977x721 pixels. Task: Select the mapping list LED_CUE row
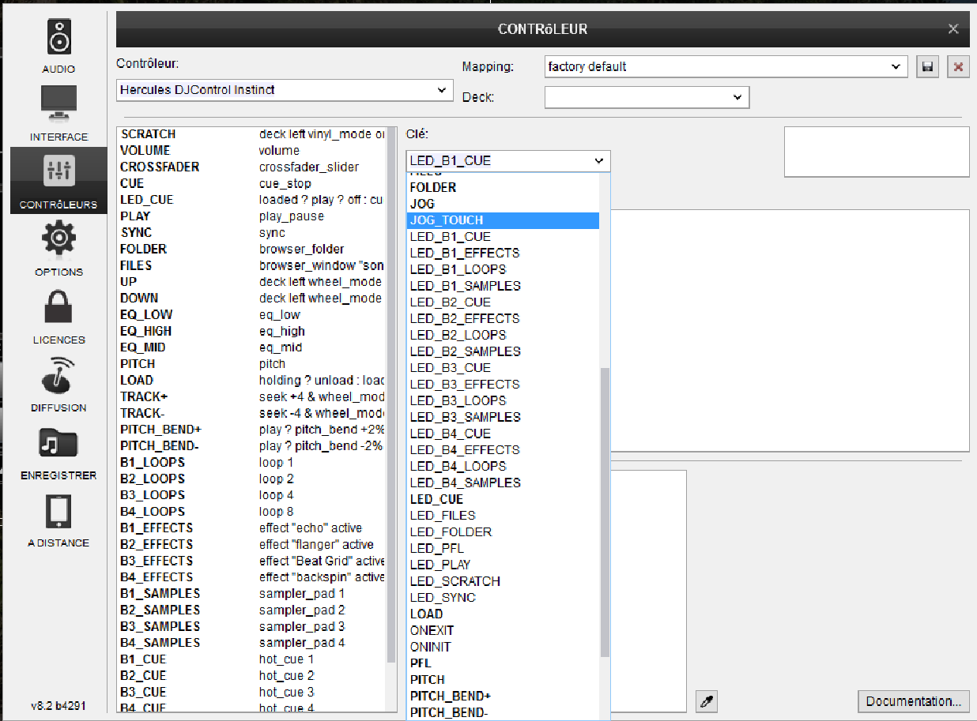tap(251, 200)
